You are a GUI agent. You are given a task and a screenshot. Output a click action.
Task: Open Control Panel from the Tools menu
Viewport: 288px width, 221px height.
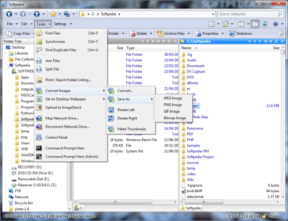71,138
